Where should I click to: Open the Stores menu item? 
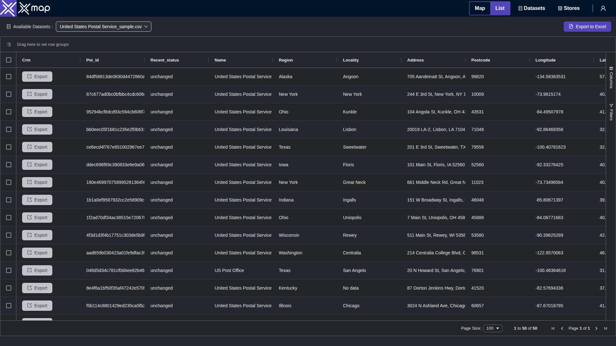point(569,8)
